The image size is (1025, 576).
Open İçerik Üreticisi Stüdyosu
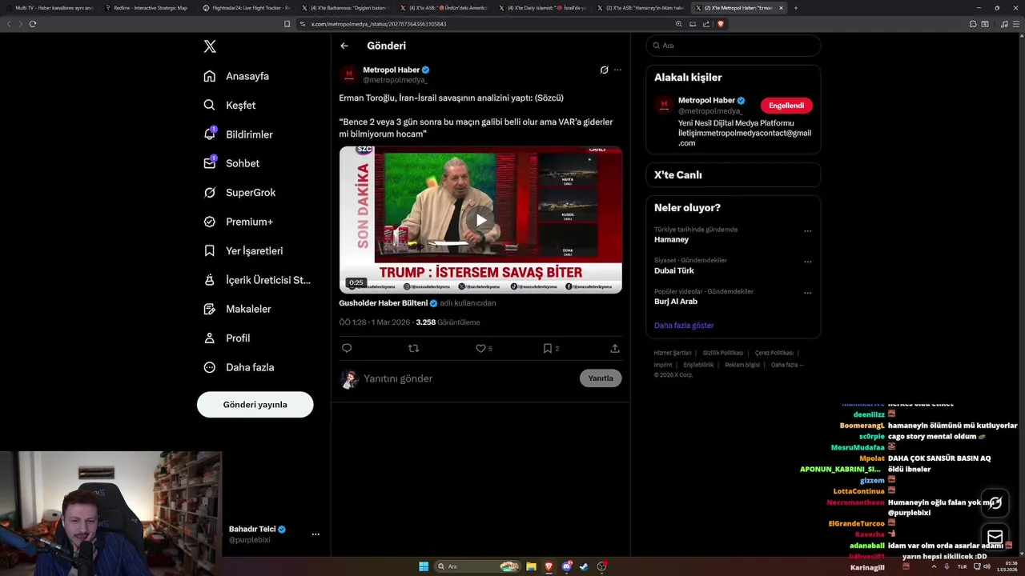click(x=257, y=280)
